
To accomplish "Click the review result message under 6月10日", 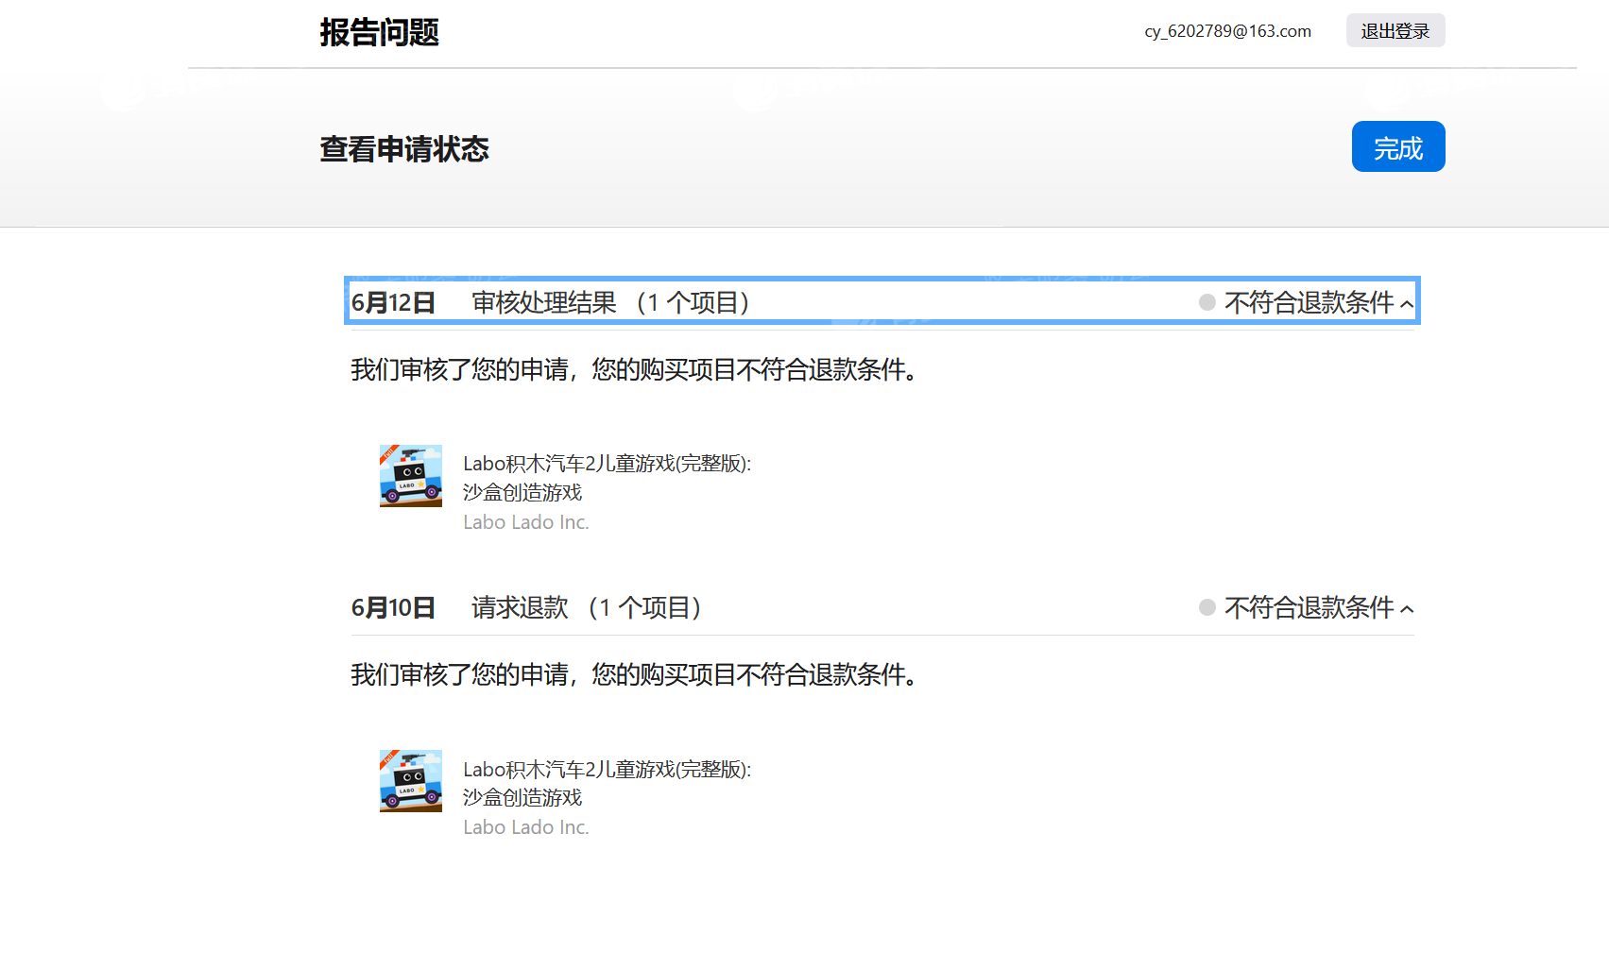I will [x=635, y=674].
